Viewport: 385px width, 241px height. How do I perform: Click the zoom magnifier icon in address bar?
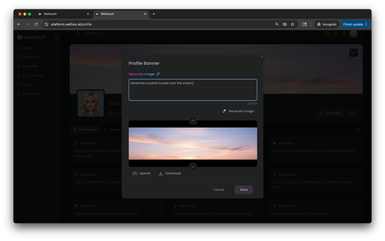point(277,24)
